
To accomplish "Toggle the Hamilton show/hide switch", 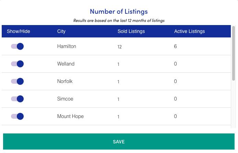I will pos(17,46).
